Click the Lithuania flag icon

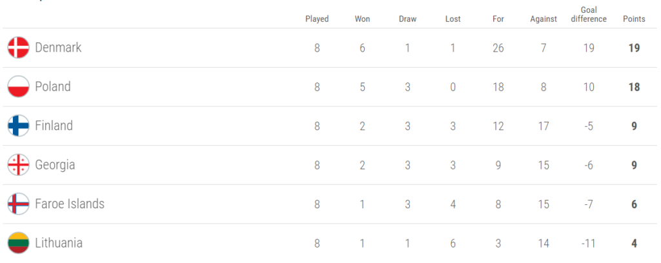(18, 243)
